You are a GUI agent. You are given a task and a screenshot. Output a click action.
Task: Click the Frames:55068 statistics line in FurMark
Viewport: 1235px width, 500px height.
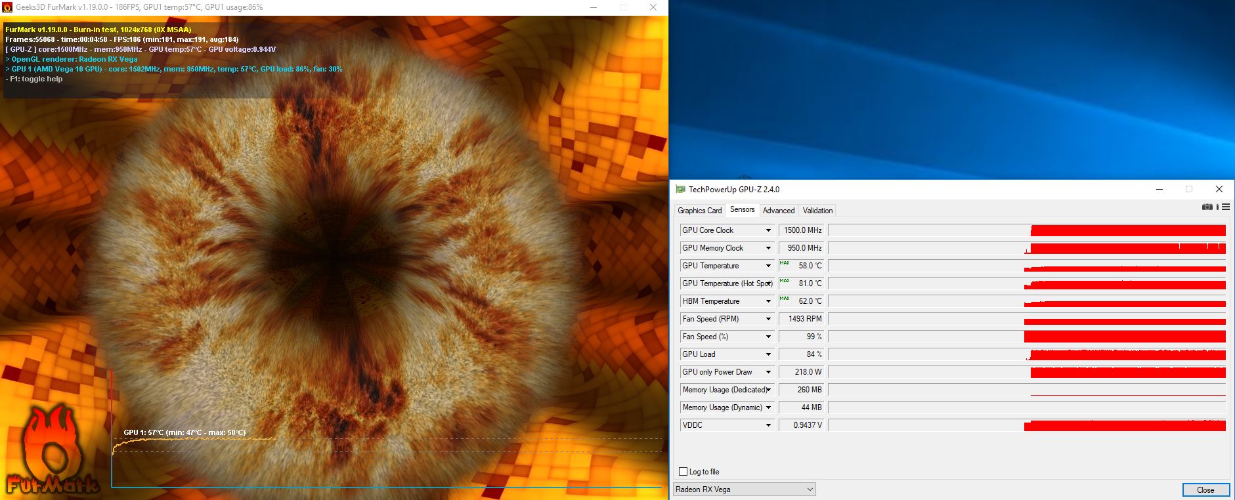[122, 39]
